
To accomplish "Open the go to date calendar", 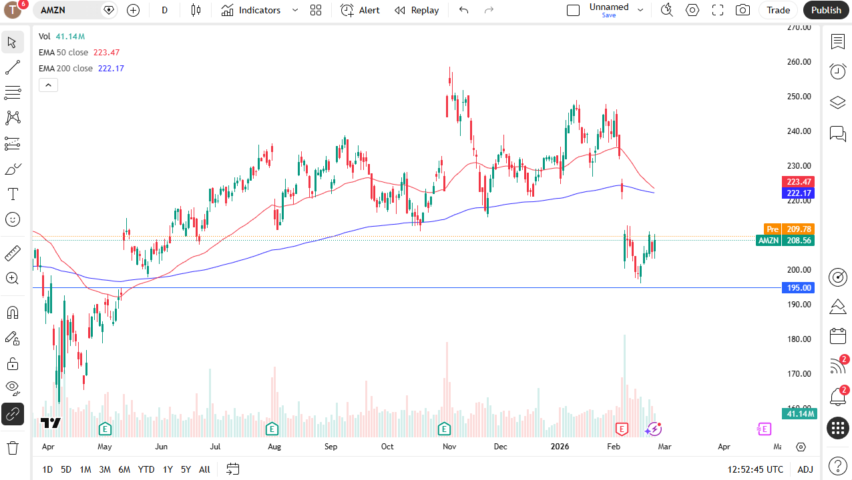I will [232, 469].
